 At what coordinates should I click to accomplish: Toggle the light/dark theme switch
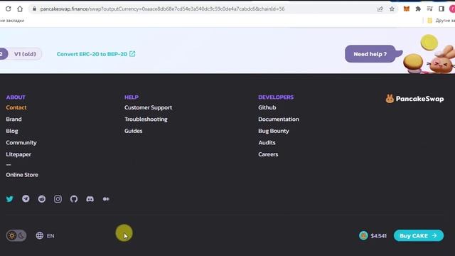(x=16, y=235)
